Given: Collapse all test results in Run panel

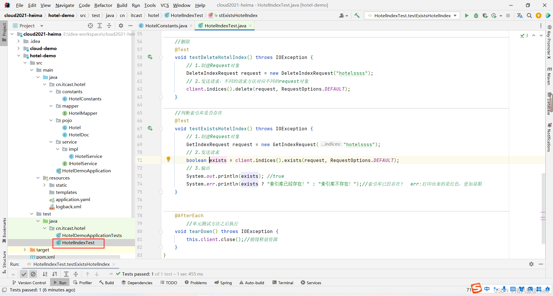Looking at the screenshot, I should click(x=76, y=274).
